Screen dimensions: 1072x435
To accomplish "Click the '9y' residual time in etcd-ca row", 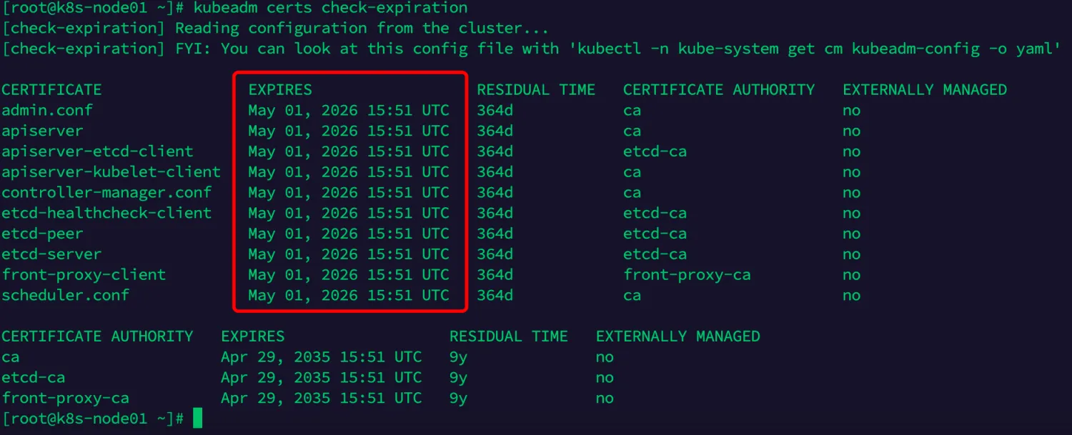I will 458,377.
